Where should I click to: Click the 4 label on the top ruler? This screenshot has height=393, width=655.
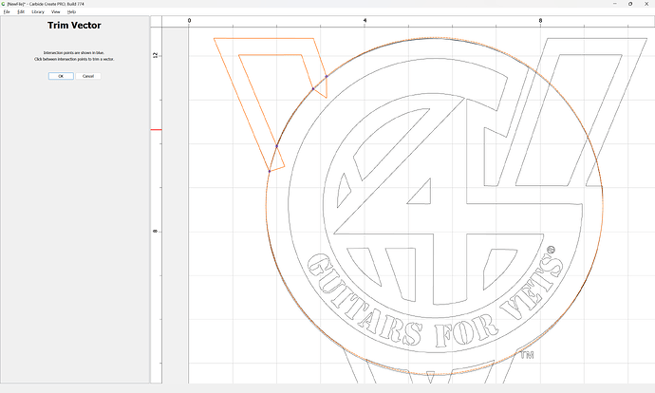[x=365, y=21]
